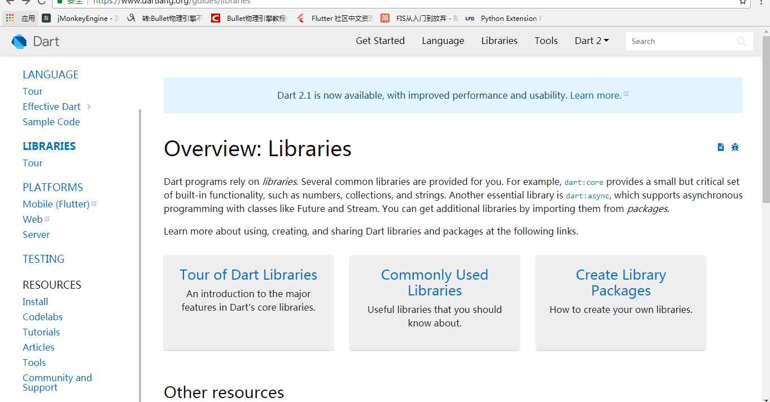Viewport: 770px width, 402px height.
Task: Click the TESTING sidebar heading
Action: pyautogui.click(x=43, y=259)
